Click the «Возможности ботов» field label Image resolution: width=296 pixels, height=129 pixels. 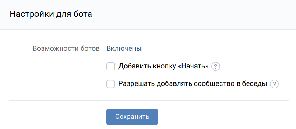pyautogui.click(x=66, y=49)
